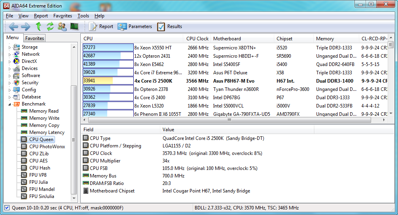The width and height of the screenshot is (398, 215).
Task: Toggle the status bar Queen checkbox
Action: (x=7, y=207)
